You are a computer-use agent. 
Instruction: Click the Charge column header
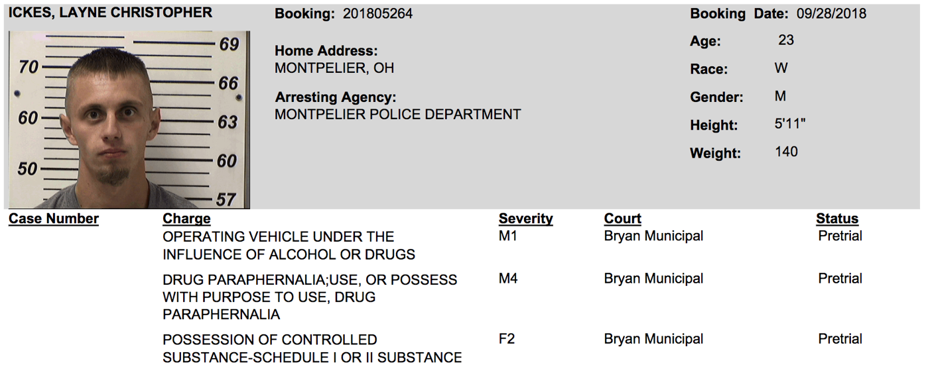186,219
